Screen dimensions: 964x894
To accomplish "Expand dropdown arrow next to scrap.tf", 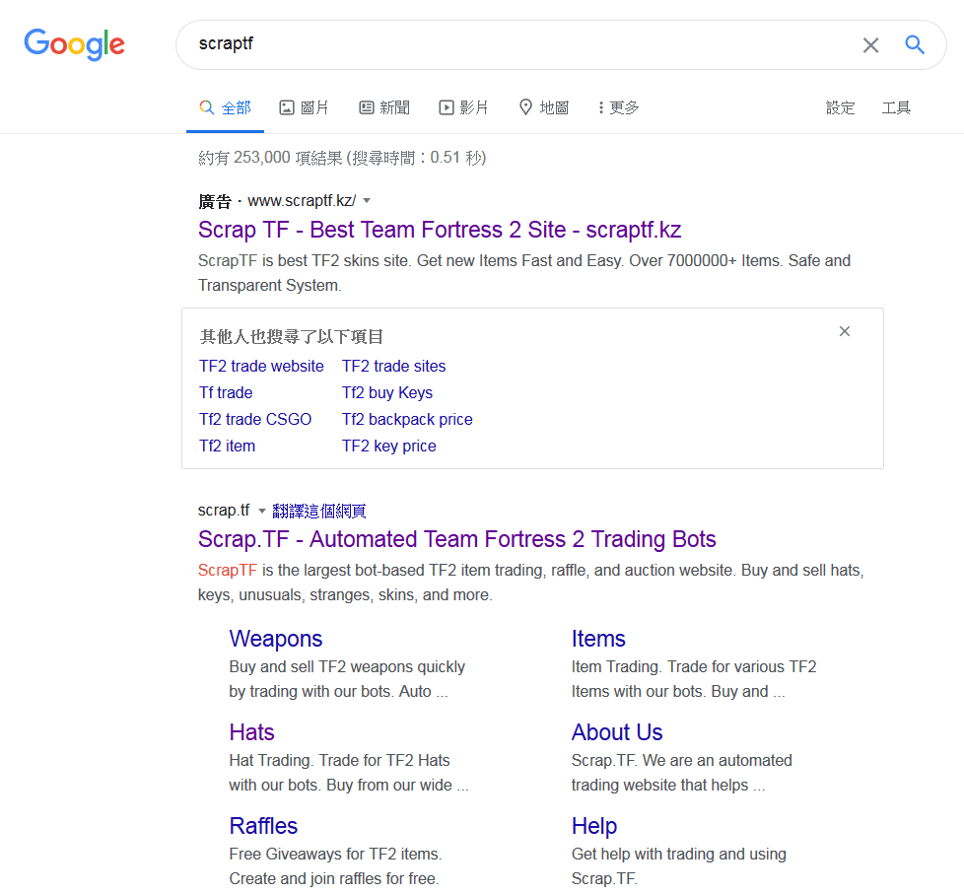I will click(262, 511).
